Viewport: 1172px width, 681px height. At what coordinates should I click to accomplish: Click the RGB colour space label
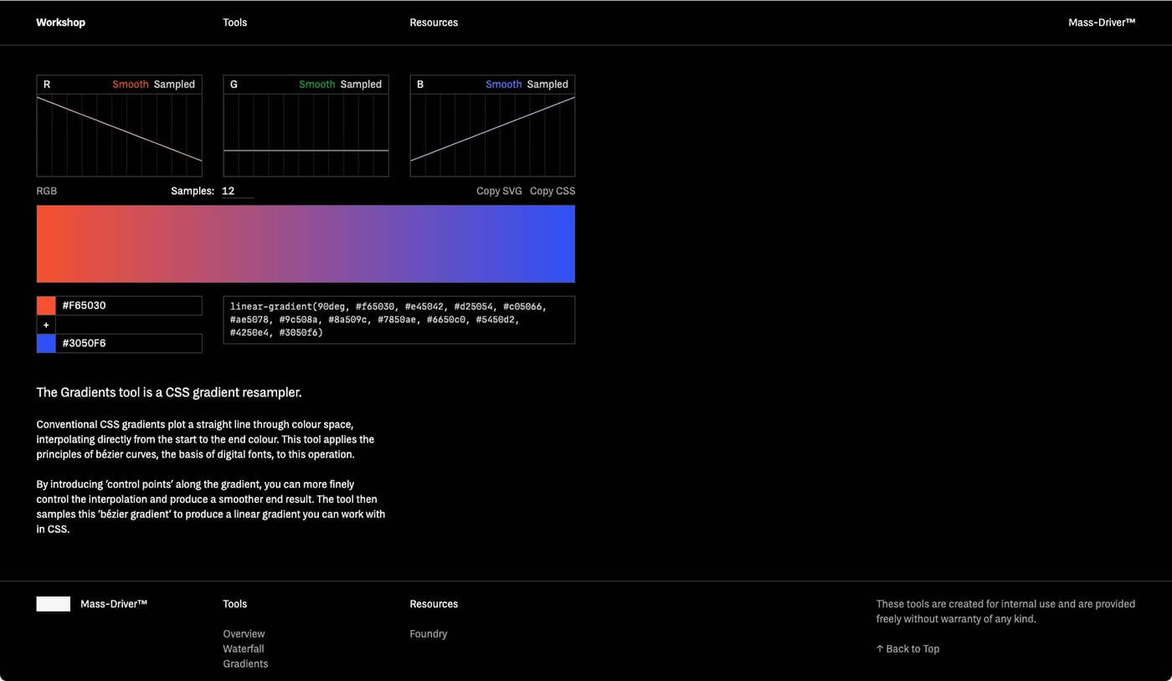coord(47,191)
